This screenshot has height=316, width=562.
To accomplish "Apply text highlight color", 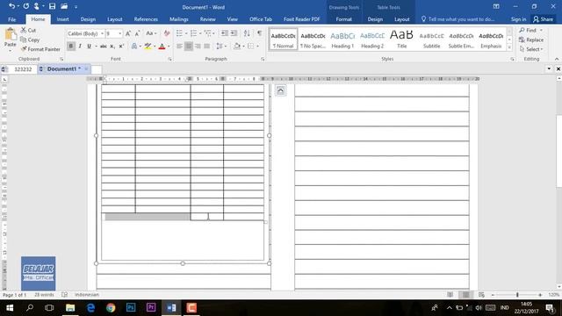I will [148, 47].
